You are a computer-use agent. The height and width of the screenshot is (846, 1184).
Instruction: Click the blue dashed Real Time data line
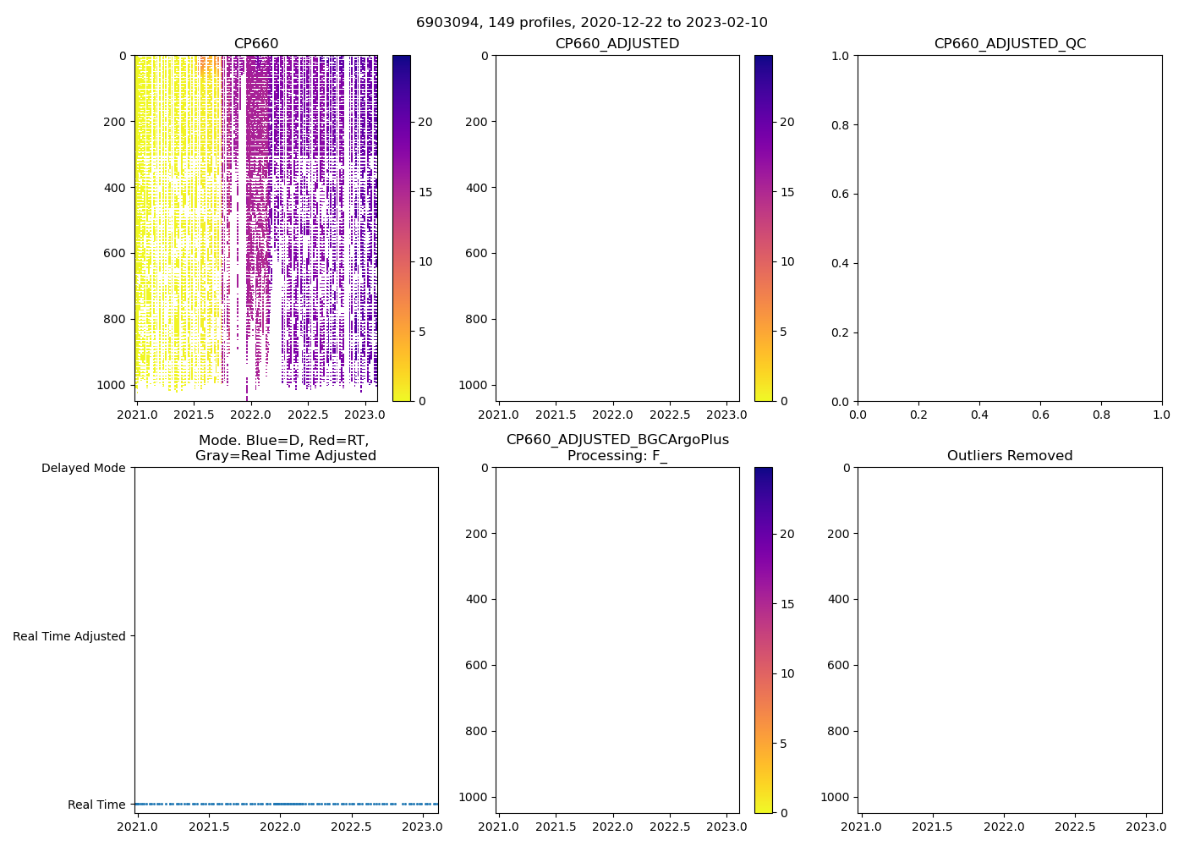pyautogui.click(x=286, y=804)
